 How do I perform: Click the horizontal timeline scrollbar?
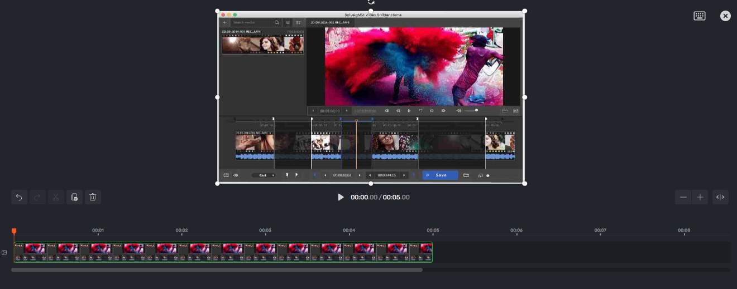[x=217, y=270]
